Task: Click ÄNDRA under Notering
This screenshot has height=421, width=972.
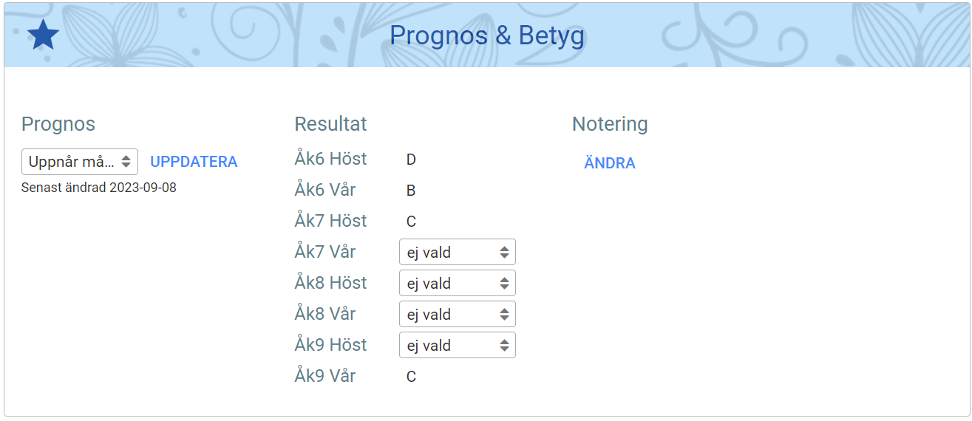Action: pos(609,163)
